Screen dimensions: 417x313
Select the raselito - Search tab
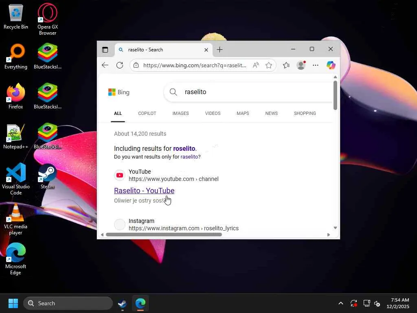tap(163, 50)
